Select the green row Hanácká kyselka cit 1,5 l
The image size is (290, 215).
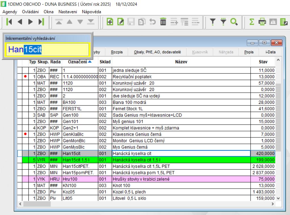pyautogui.click(x=146, y=160)
